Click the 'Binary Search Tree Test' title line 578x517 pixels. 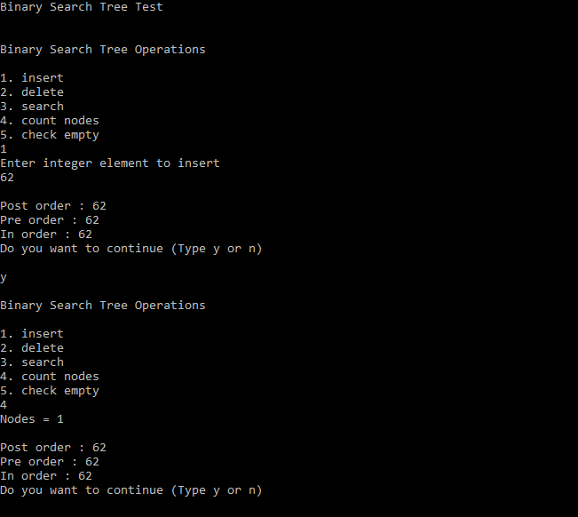82,7
